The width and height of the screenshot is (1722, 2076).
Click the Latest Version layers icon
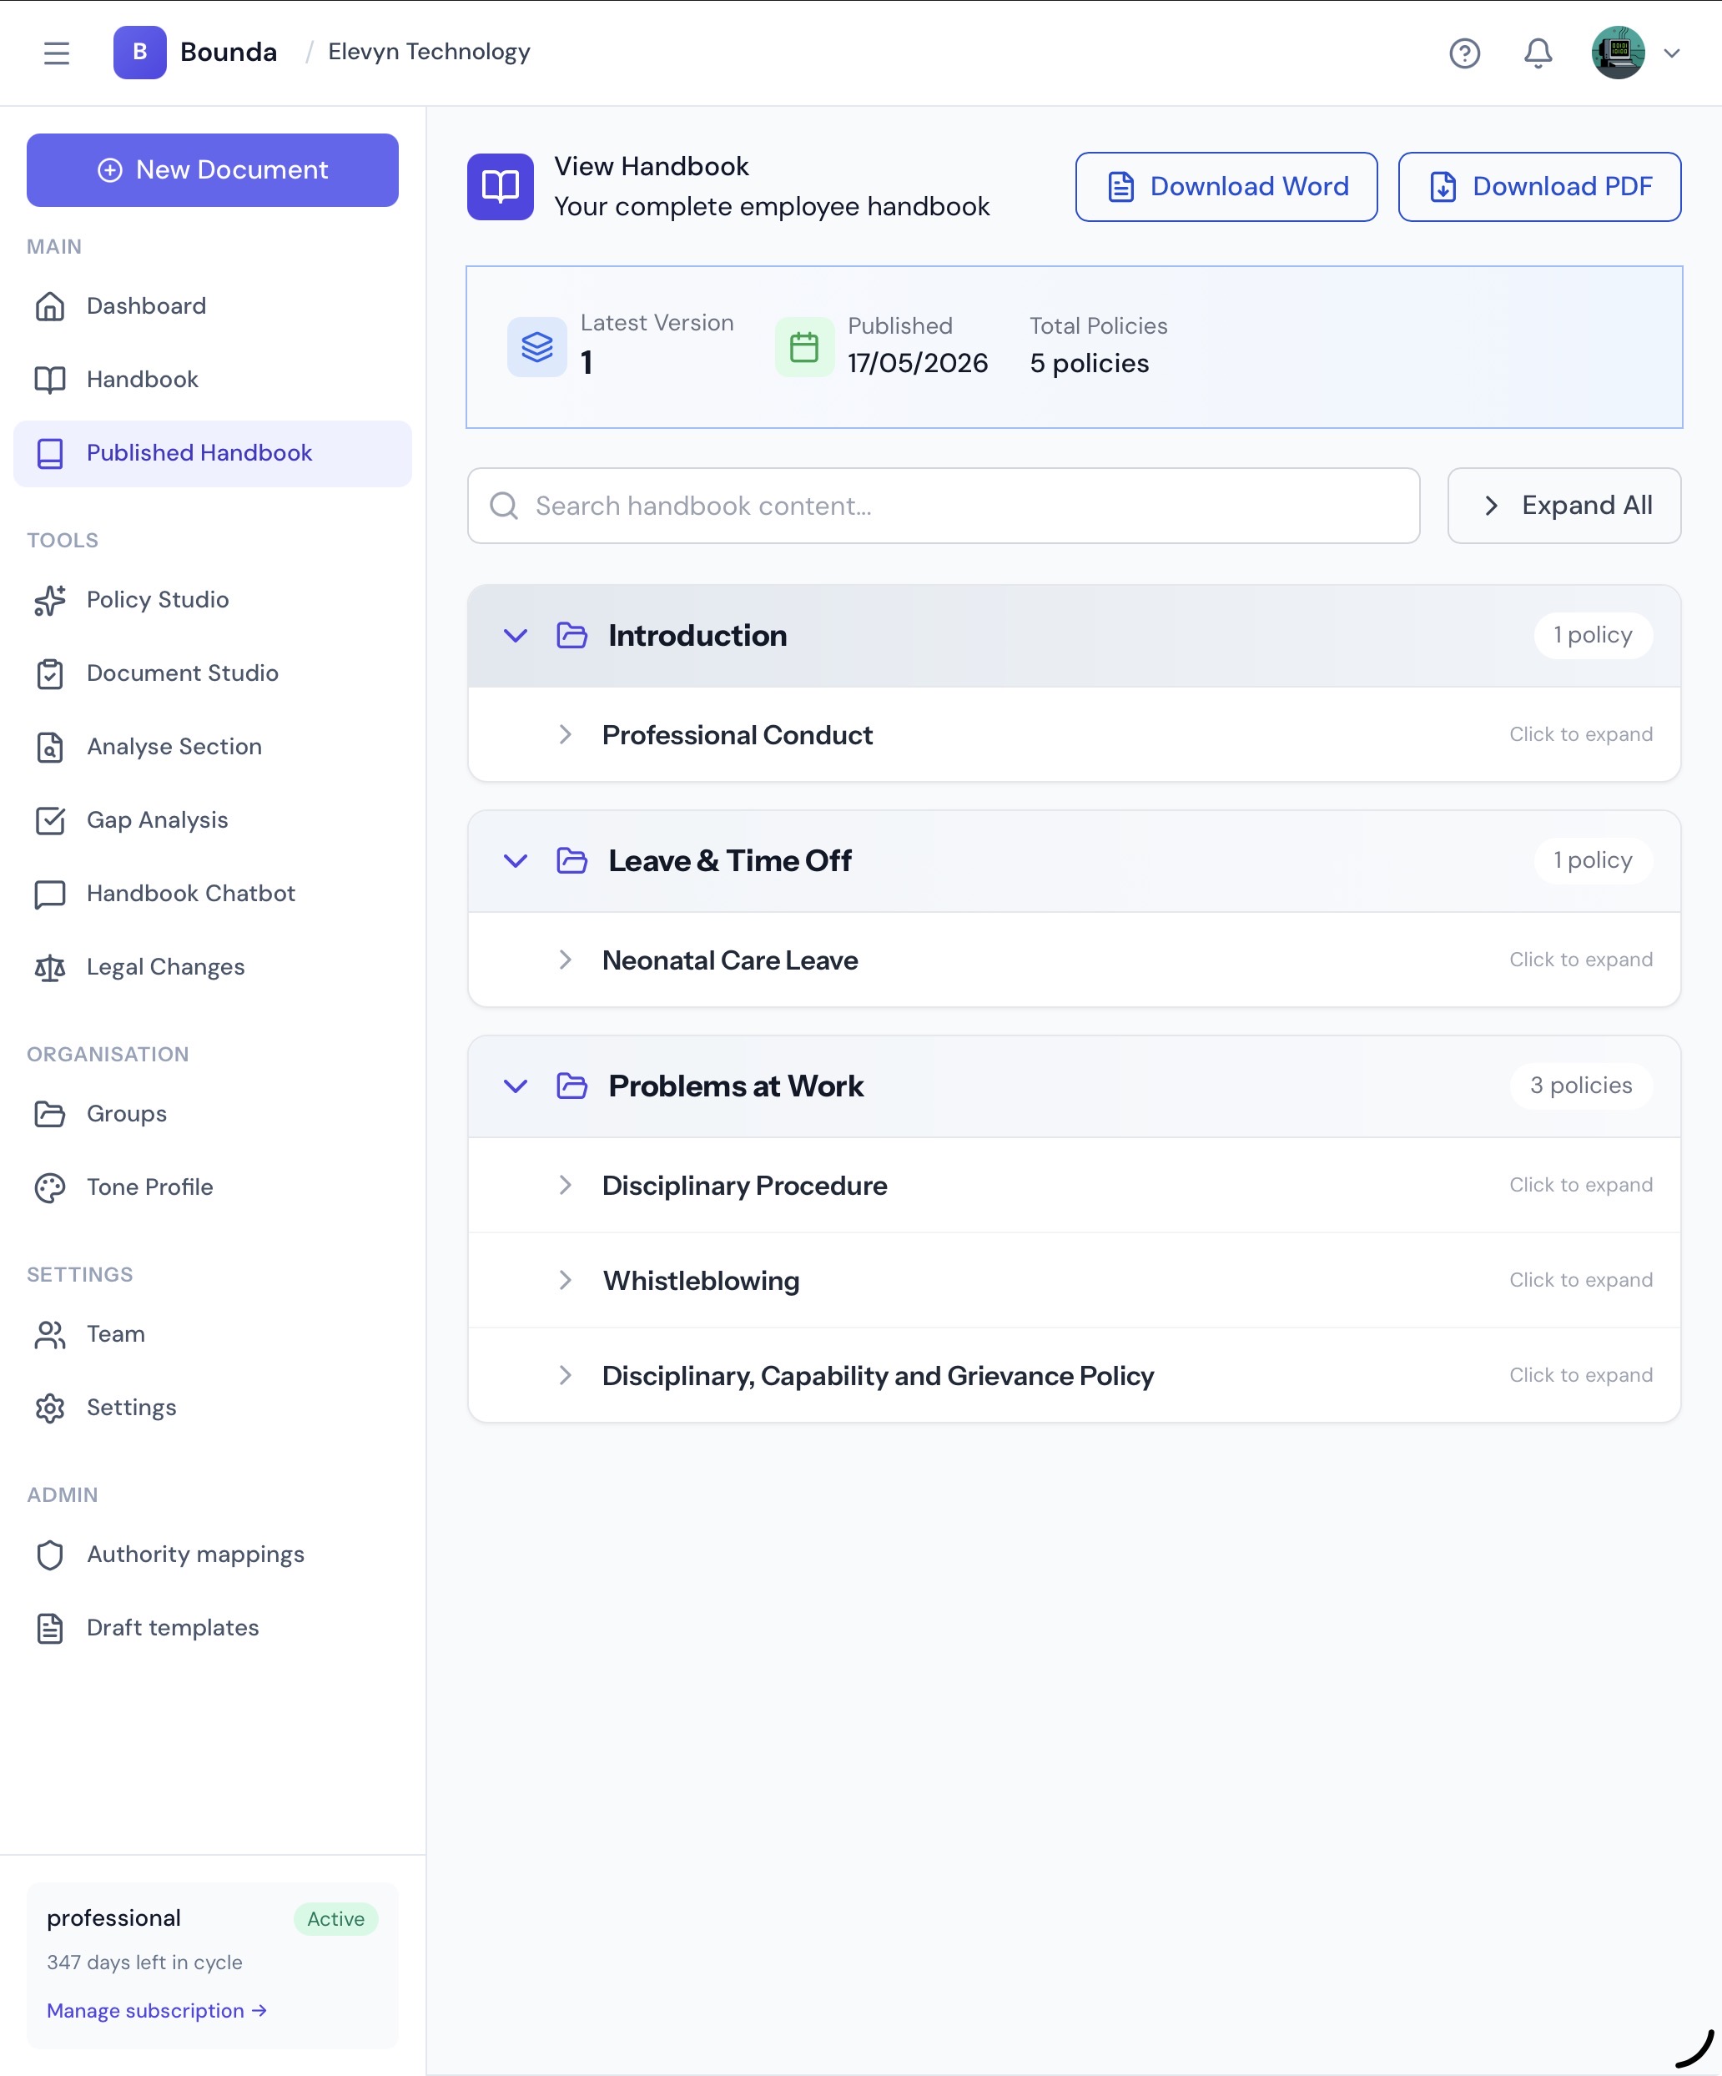[x=536, y=347]
